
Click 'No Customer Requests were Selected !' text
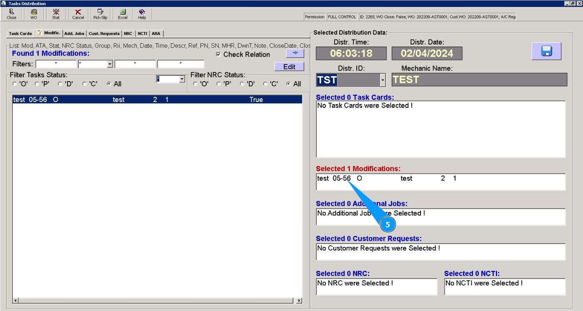379,248
